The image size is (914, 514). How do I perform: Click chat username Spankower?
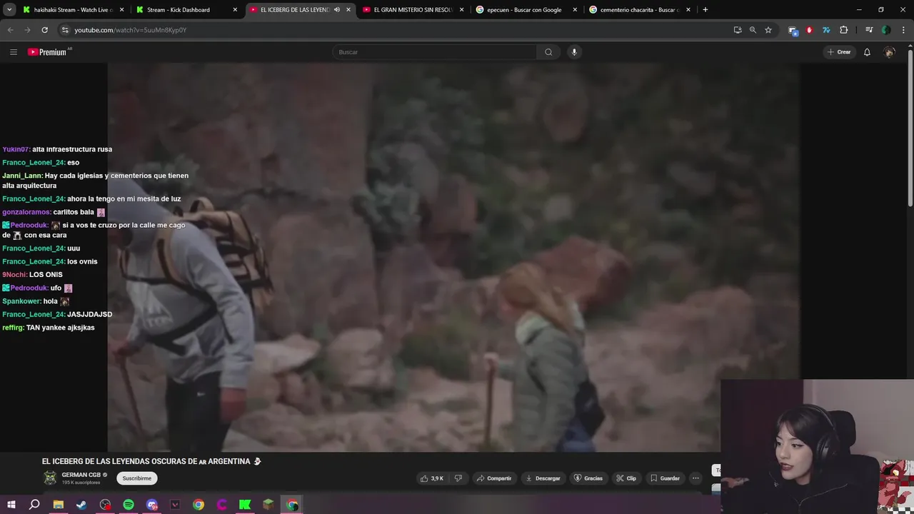pyautogui.click(x=21, y=301)
